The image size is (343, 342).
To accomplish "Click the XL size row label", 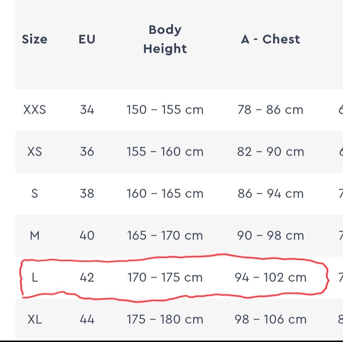I will 35,319.
